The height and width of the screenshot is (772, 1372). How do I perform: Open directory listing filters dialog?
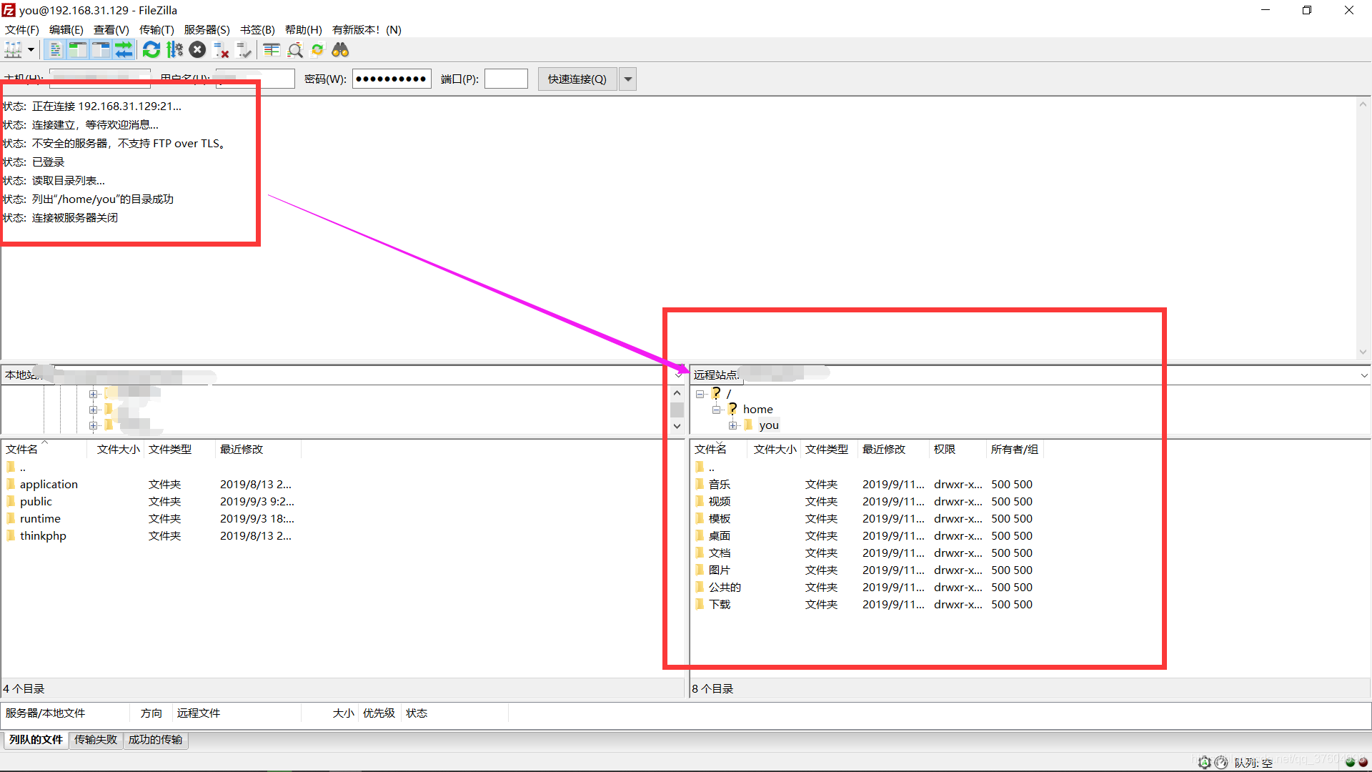coord(272,50)
